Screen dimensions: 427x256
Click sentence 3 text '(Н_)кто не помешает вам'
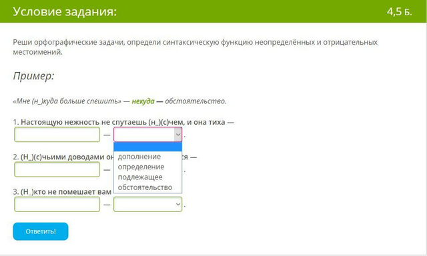pyautogui.click(x=66, y=192)
